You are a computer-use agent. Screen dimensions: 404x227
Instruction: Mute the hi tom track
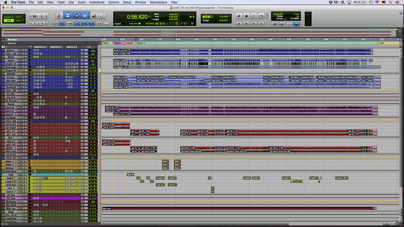(26, 77)
